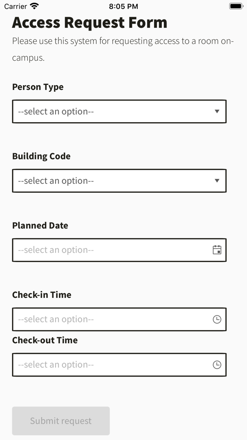Focus the Check-in Time input field
Viewport: 247px width, 440px height.
[119, 319]
